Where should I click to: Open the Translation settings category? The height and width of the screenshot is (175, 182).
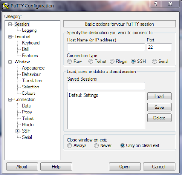click(x=32, y=81)
